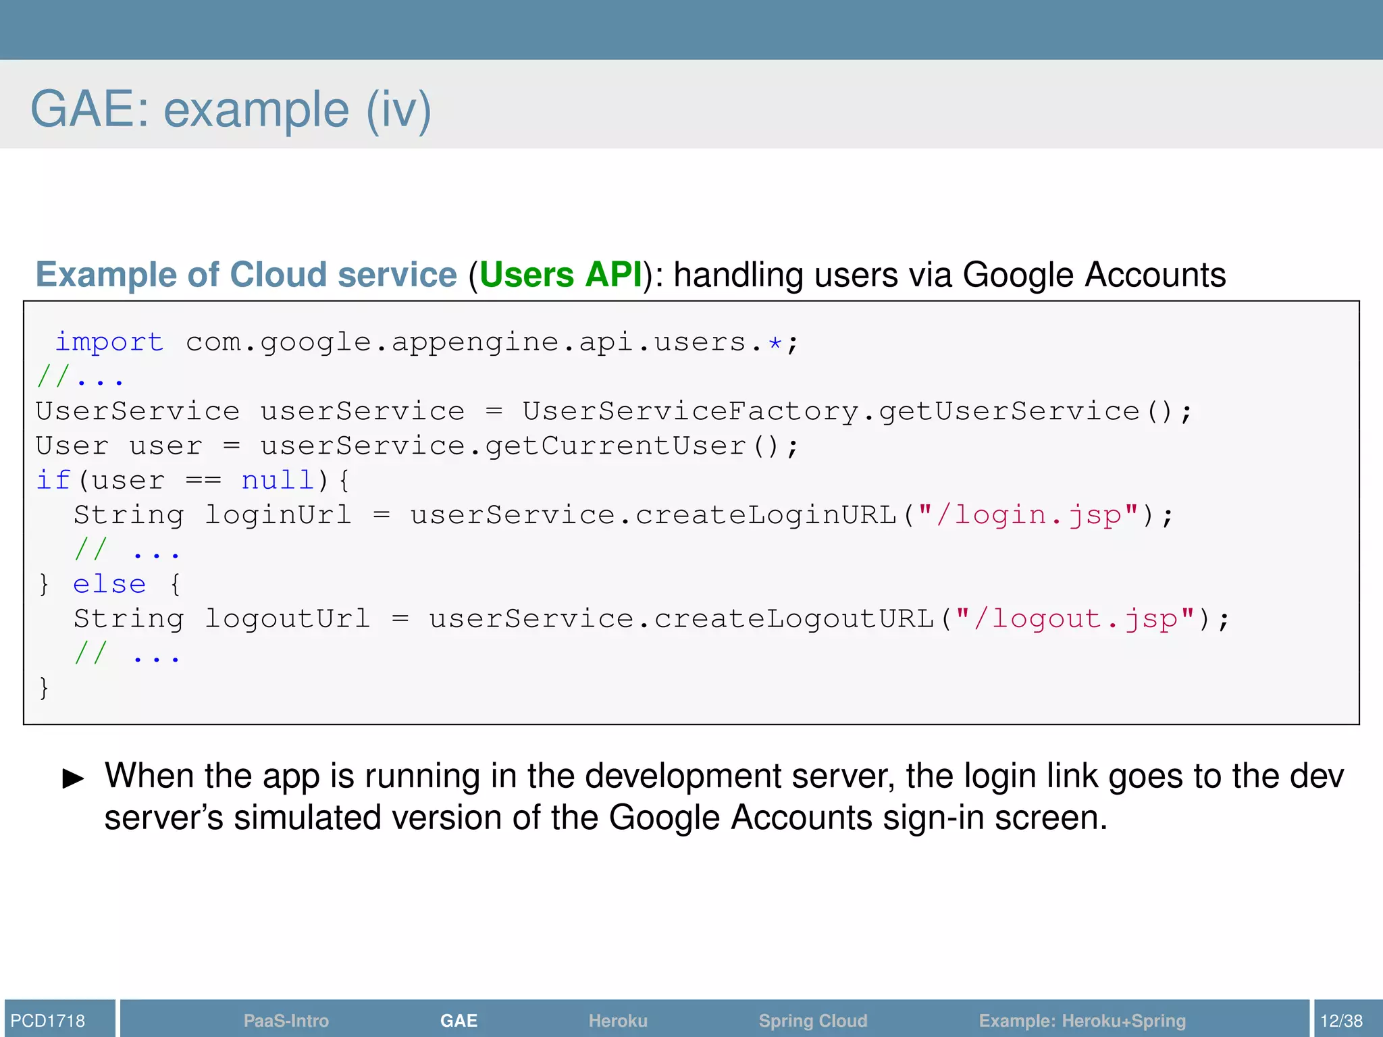The width and height of the screenshot is (1383, 1037).
Task: Open the PaaS-Intro section link
Action: pos(286,1020)
